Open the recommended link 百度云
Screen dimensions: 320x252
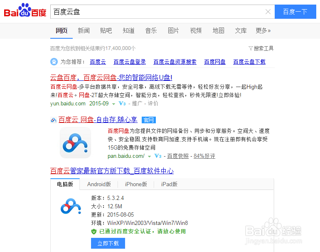(98, 62)
